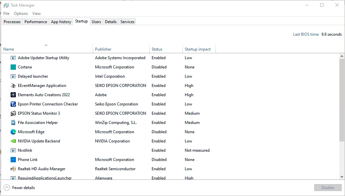
Task: Select the Startup tab
Action: (81, 21)
